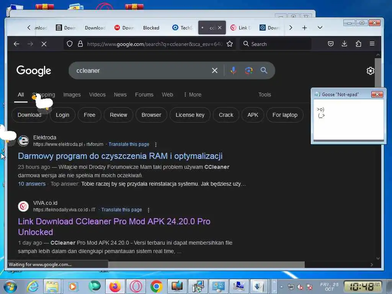List all tabs dropdown arrow
The image size is (392, 294).
point(320,28)
